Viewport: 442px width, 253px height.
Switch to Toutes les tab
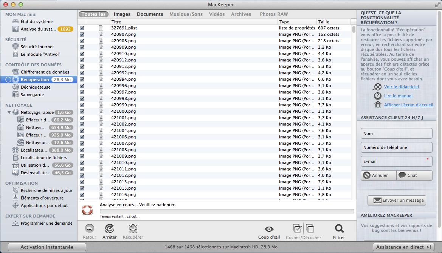click(94, 14)
